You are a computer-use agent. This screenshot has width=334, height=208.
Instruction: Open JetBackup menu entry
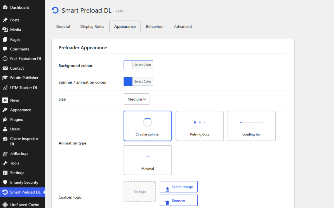23,154
